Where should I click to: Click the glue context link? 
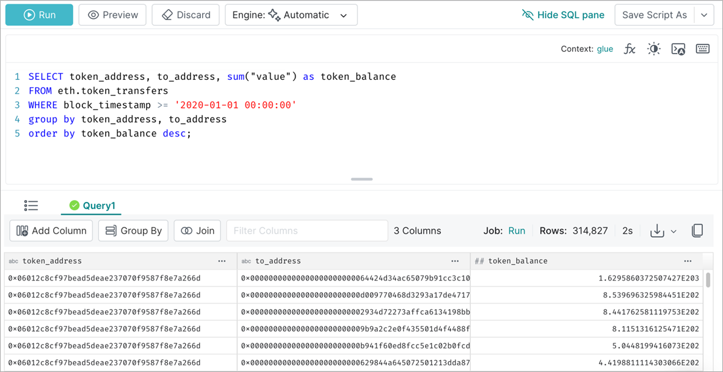[605, 49]
